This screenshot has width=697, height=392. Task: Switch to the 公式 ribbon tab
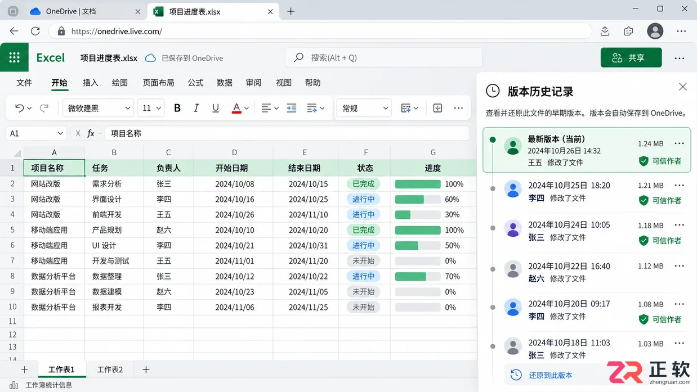pyautogui.click(x=195, y=83)
